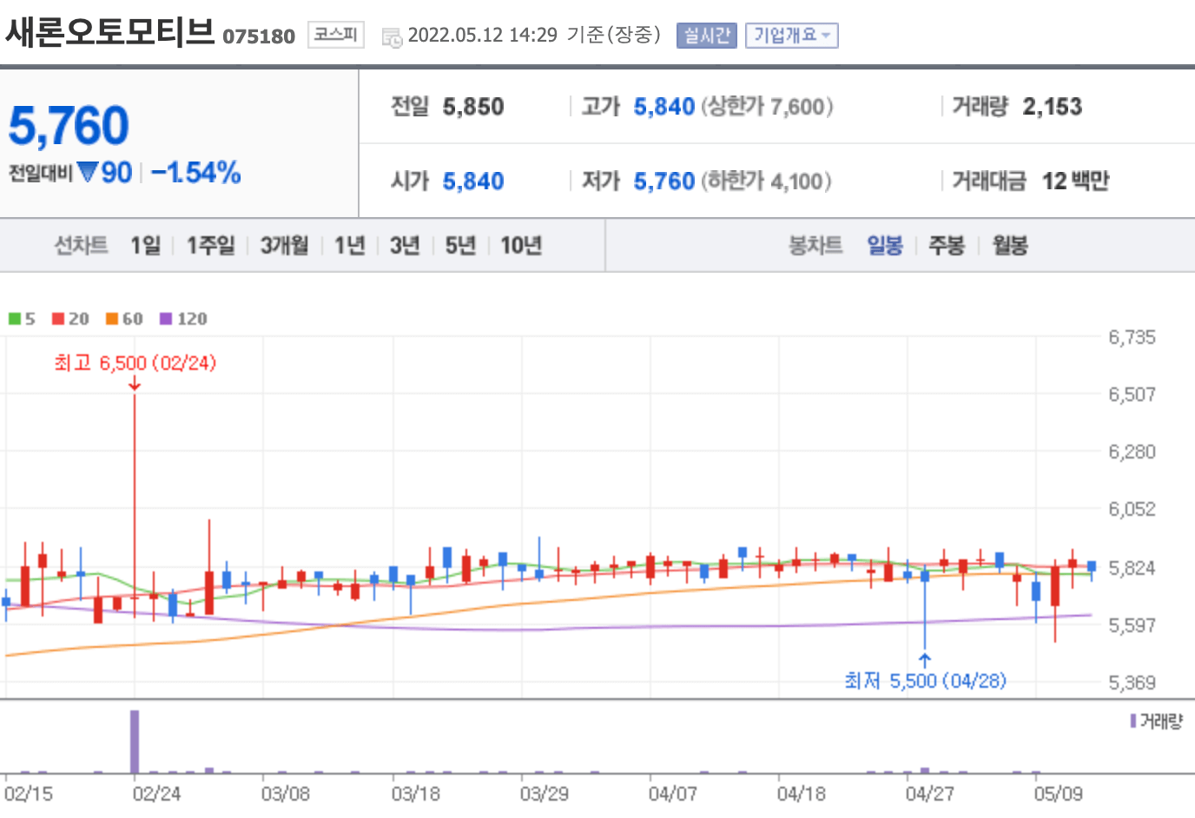Click the calendar clock icon beside date

pos(392,37)
